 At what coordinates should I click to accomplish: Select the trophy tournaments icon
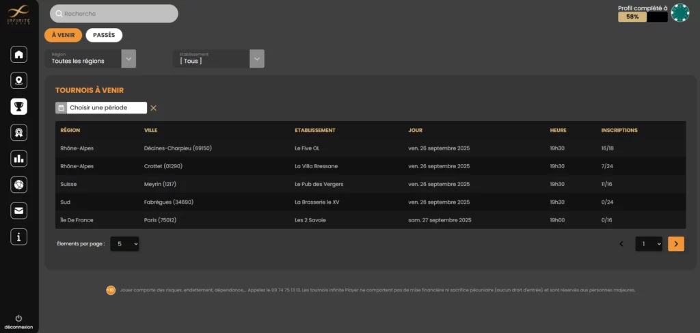coord(19,107)
